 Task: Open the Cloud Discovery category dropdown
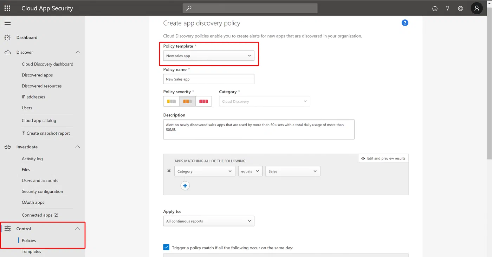[265, 101]
